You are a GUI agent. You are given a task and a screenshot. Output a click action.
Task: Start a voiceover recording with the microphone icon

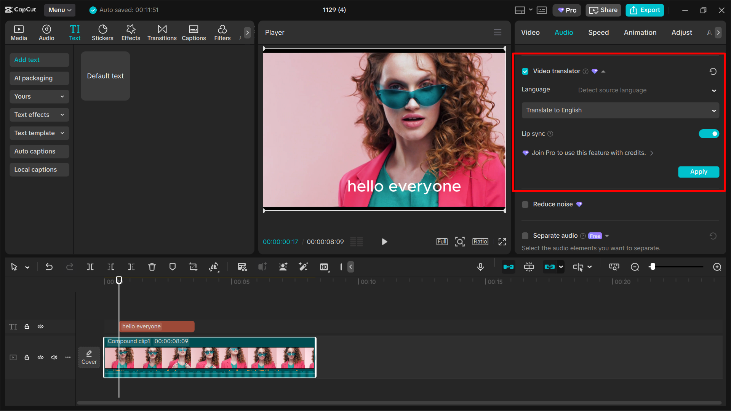[480, 267]
